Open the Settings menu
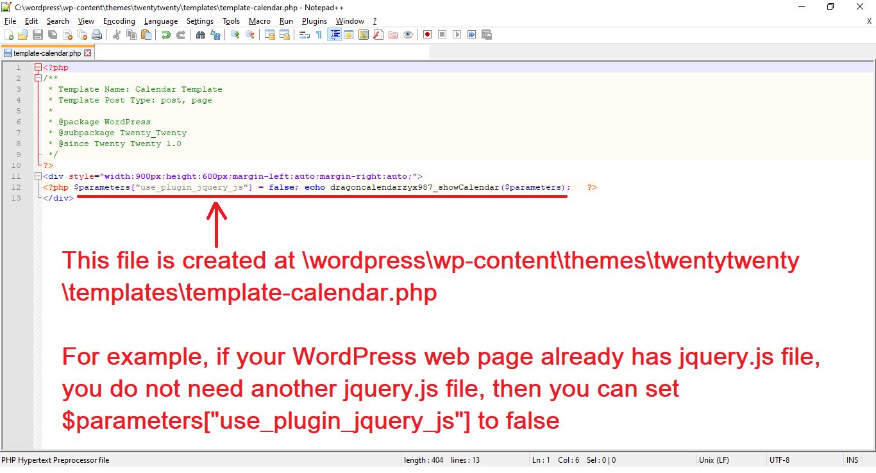The image size is (876, 473). (200, 21)
